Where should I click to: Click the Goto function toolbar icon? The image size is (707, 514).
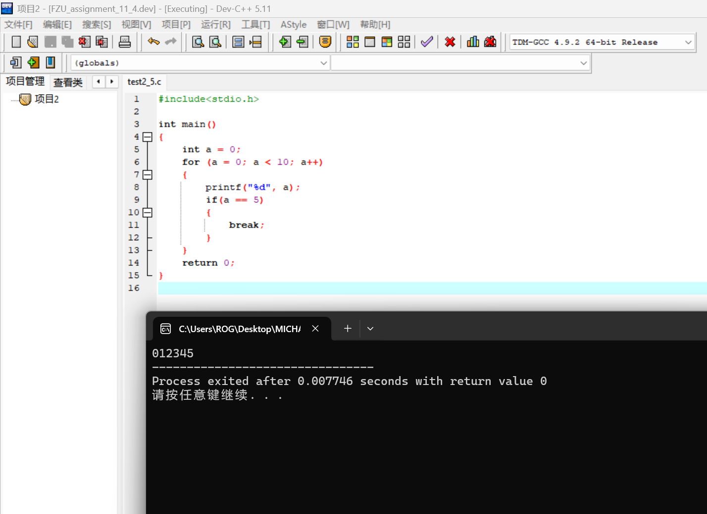[238, 42]
